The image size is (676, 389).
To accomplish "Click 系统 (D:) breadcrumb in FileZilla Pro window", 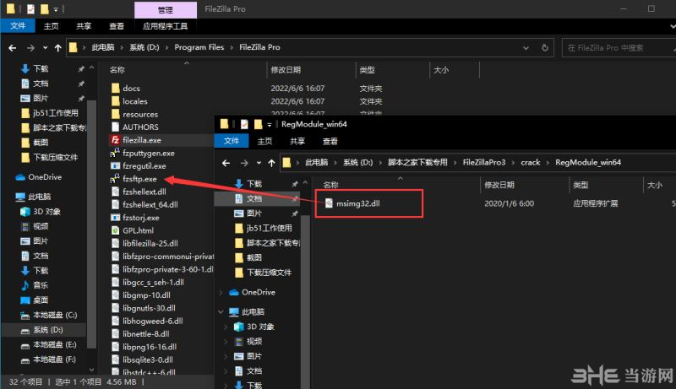I will point(144,47).
